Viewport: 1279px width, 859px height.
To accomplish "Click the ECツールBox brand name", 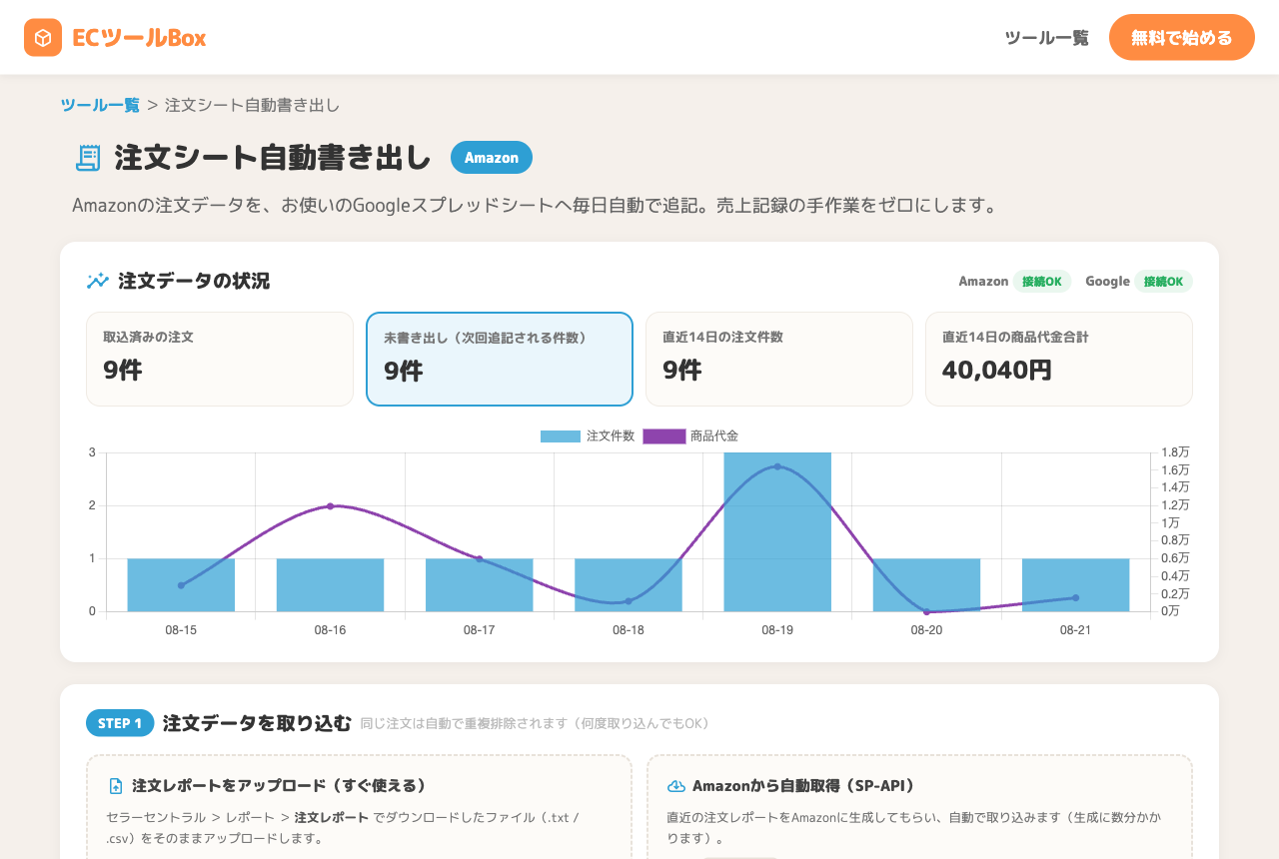I will (x=139, y=38).
